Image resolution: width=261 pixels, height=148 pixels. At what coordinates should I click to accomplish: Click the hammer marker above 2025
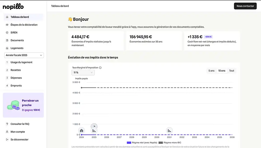(x=94, y=126)
